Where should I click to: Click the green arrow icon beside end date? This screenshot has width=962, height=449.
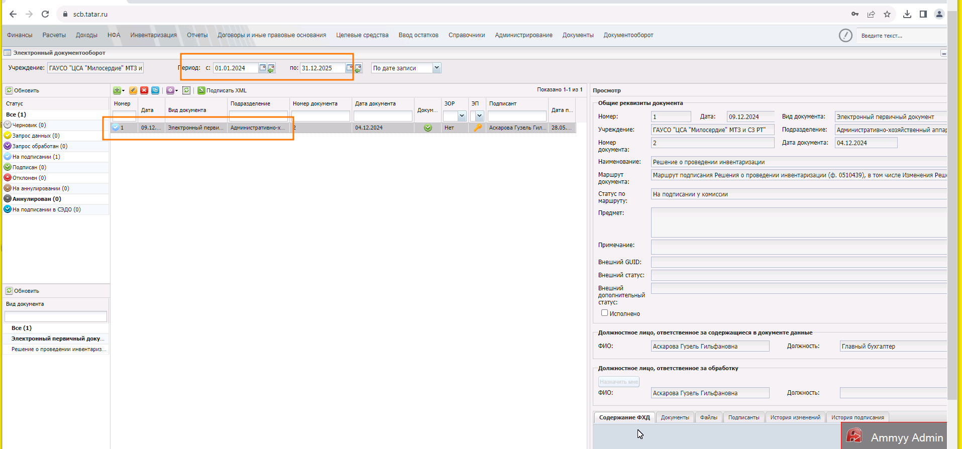pyautogui.click(x=358, y=68)
